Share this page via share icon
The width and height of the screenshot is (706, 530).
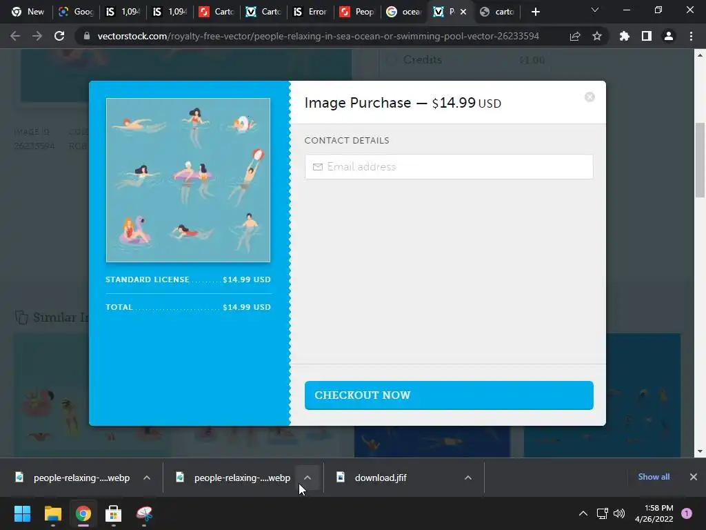point(575,36)
